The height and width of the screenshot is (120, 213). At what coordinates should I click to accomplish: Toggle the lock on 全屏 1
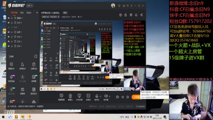12,32
